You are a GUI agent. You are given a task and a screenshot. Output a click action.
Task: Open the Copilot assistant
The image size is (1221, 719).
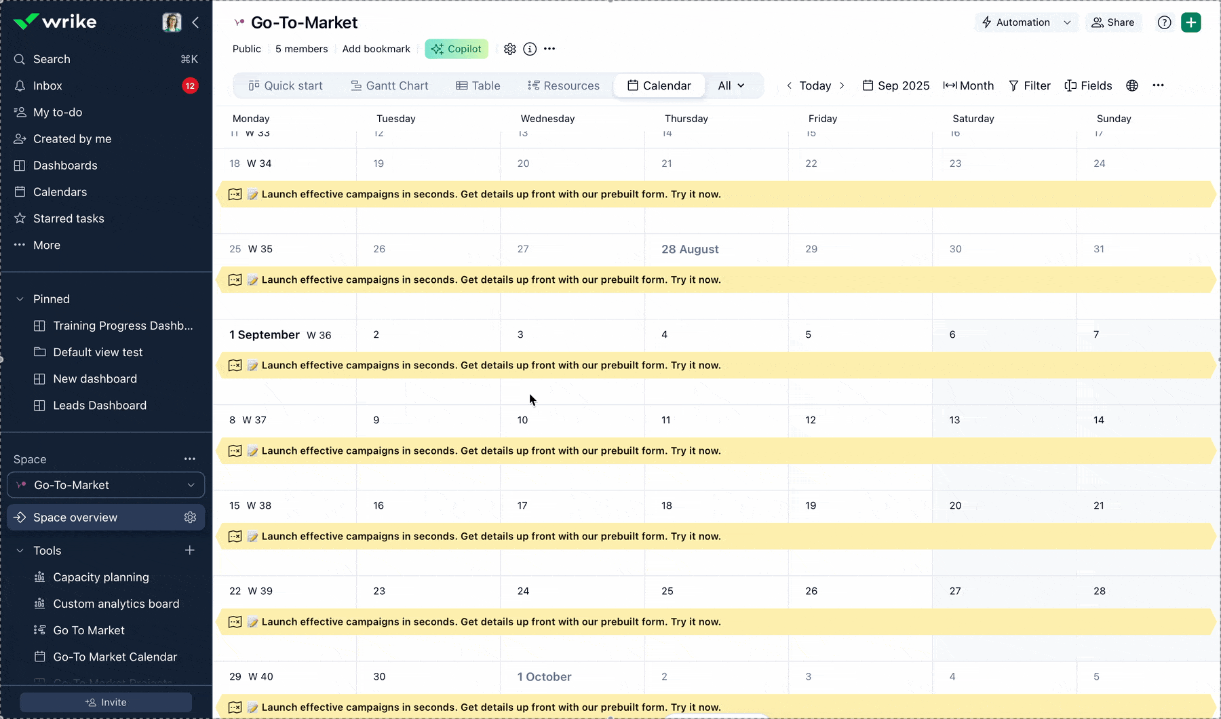[x=456, y=48]
